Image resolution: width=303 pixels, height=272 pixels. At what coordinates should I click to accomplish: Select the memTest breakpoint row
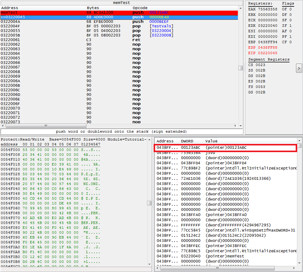pos(119,13)
